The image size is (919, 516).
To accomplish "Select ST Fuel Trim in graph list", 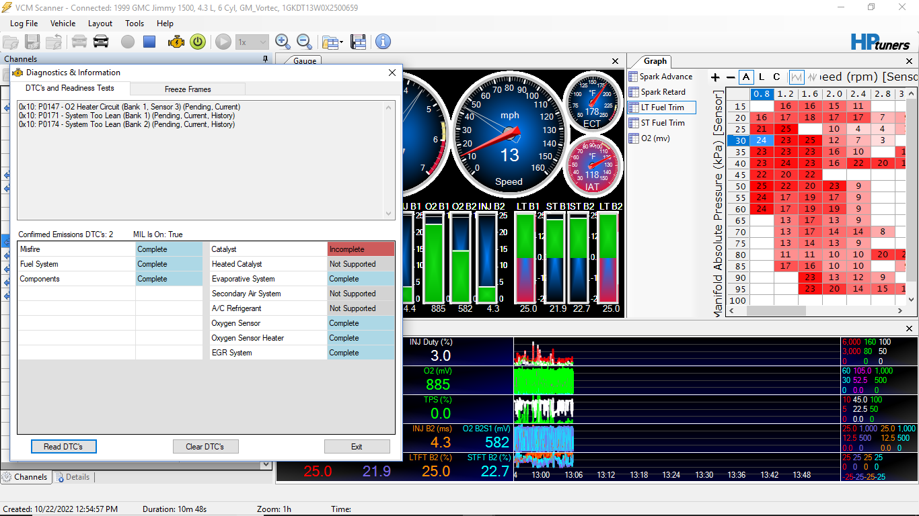I will point(662,123).
